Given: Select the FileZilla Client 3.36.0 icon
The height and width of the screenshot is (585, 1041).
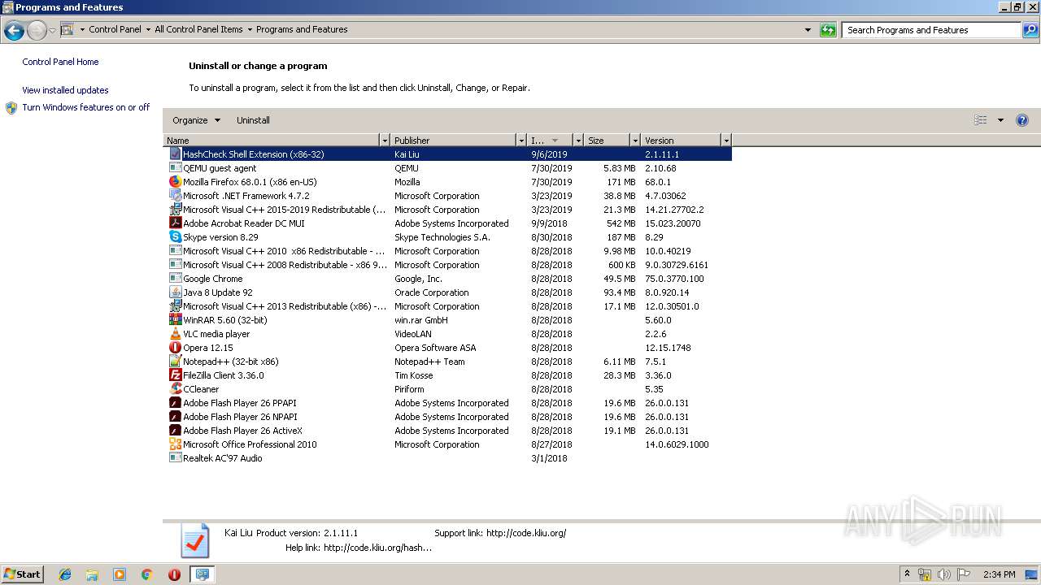Looking at the screenshot, I should [175, 375].
